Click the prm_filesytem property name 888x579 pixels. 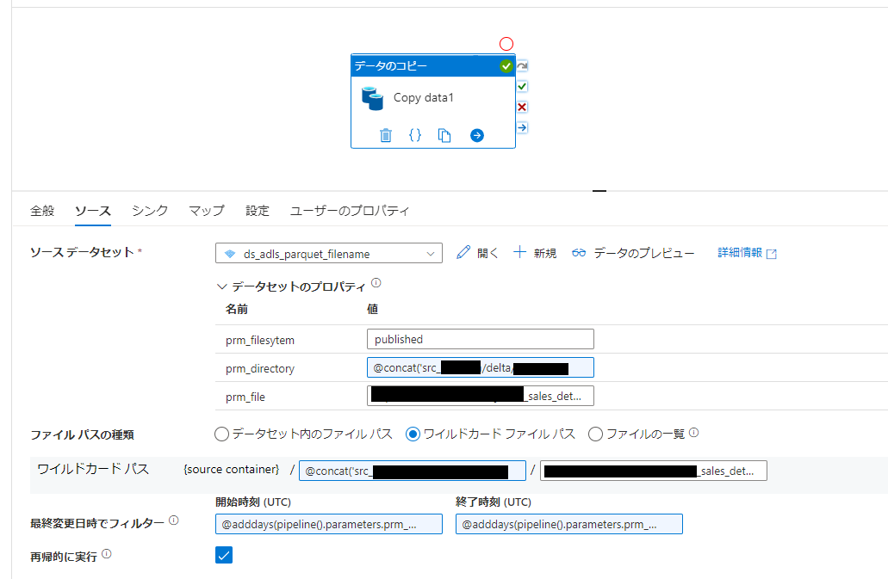coord(260,341)
